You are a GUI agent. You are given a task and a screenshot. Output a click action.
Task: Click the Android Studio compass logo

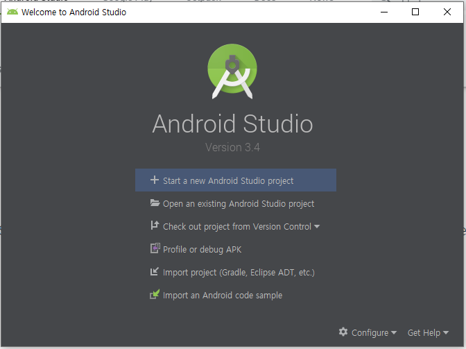coord(232,71)
